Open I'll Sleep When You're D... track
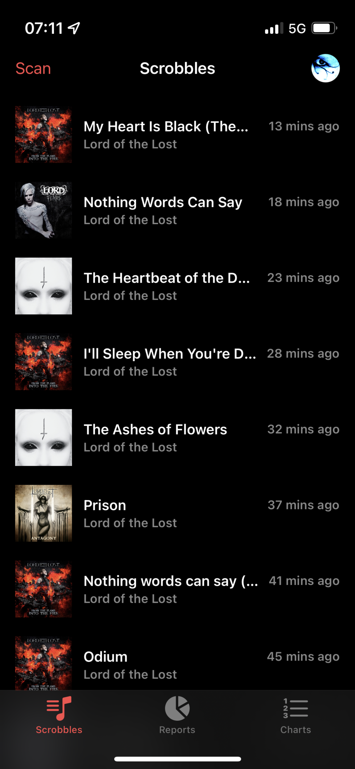355x769 pixels. click(x=170, y=354)
